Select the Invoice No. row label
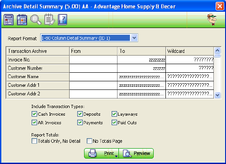 [38, 60]
